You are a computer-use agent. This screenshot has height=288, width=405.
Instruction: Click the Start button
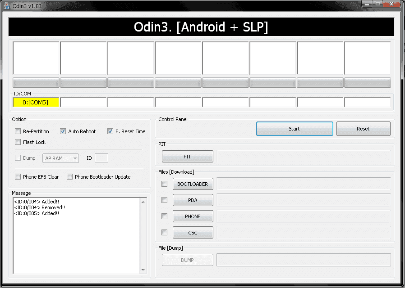pos(295,129)
